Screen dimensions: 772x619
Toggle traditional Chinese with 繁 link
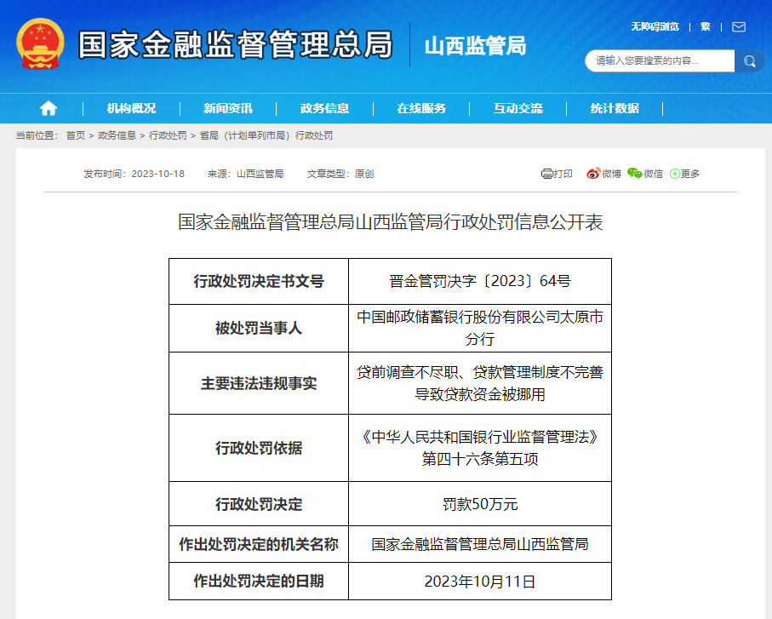[x=706, y=26]
